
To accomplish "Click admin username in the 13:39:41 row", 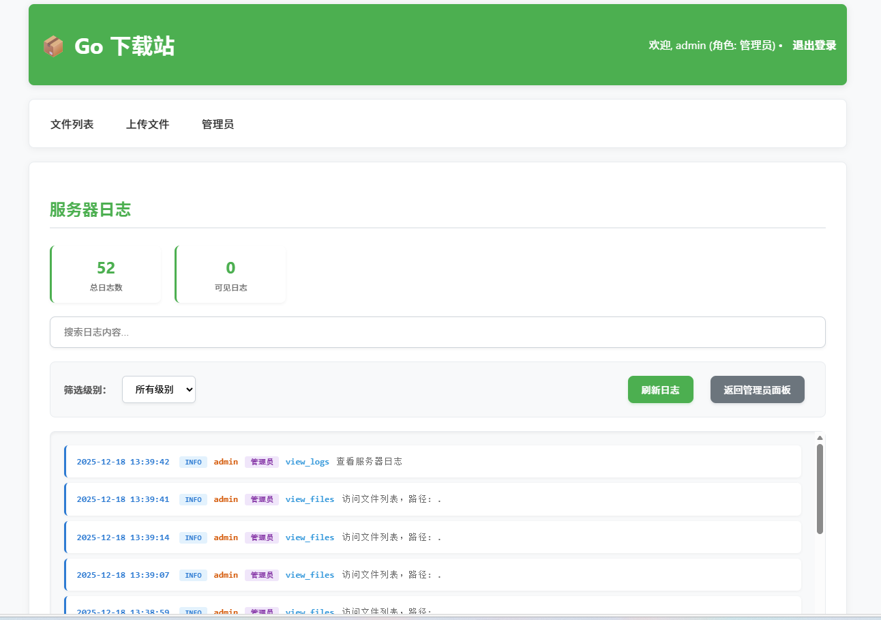I will pos(226,499).
